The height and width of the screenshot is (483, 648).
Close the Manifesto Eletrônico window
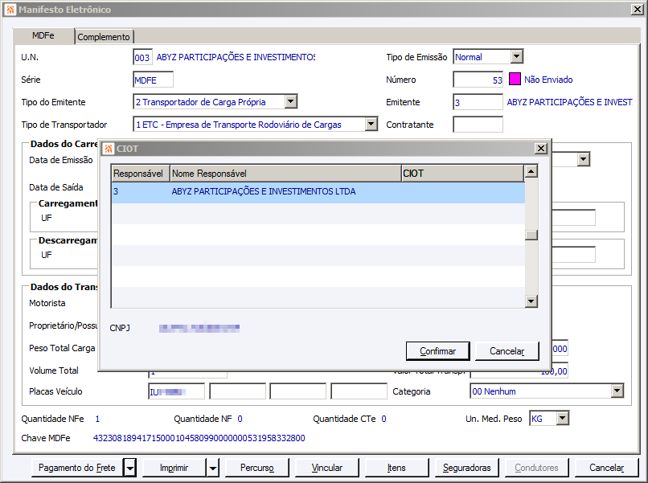click(x=637, y=10)
